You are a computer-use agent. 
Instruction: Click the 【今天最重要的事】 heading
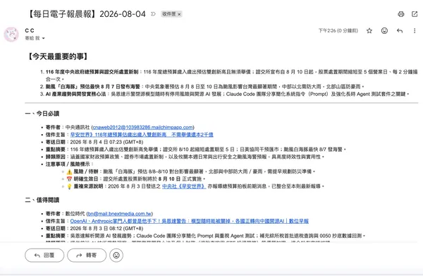pos(58,56)
